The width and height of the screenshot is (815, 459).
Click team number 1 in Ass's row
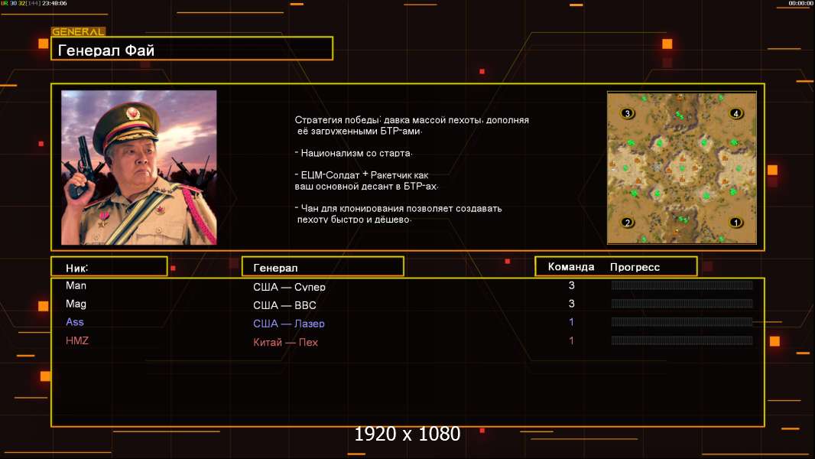coord(571,322)
